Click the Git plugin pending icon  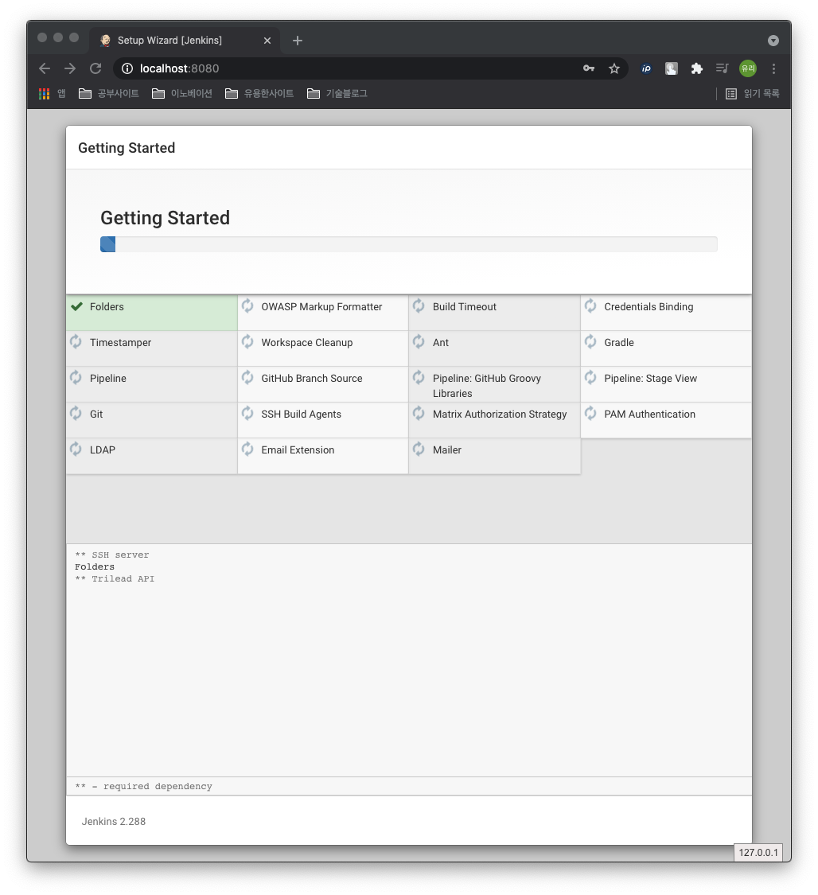[x=76, y=413]
